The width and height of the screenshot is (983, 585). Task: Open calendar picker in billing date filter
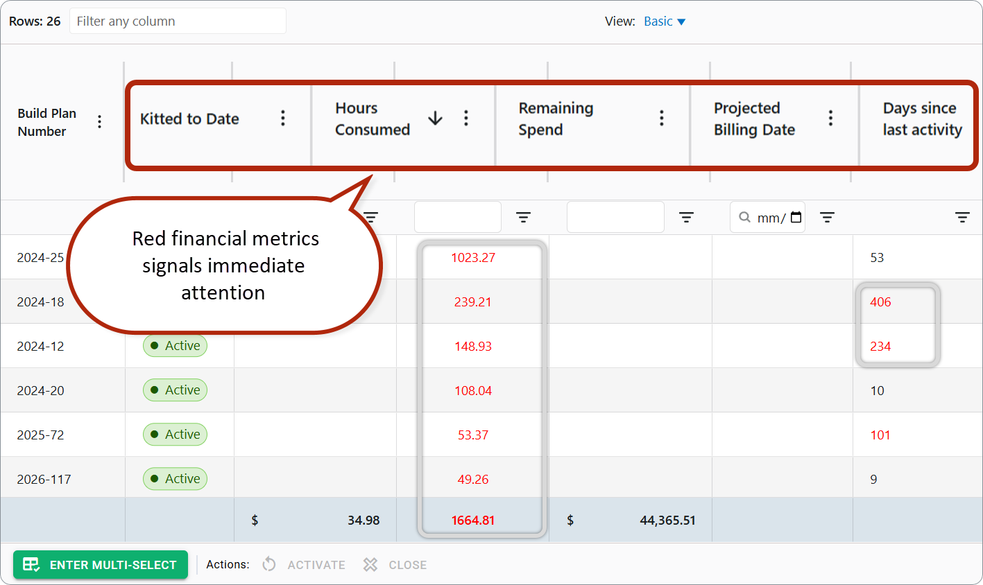coord(796,218)
